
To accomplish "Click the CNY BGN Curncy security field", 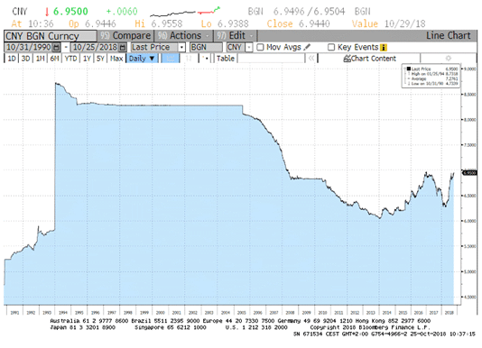I will (x=51, y=36).
